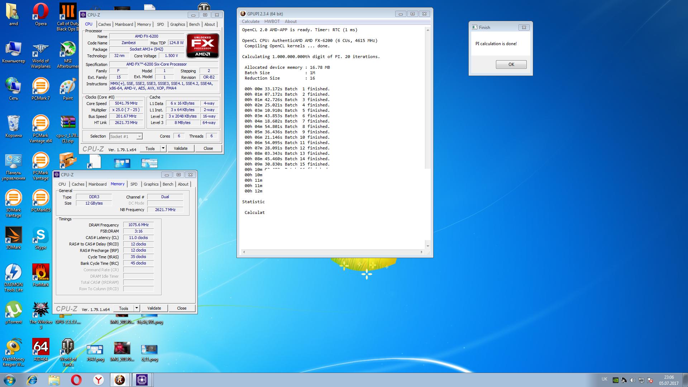Screen dimensions: 688x387
Task: Click the GPUPI horizontal scrollbar right arrow
Action: [421, 252]
